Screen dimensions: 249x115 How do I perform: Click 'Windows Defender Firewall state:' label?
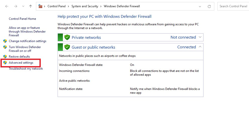point(81,65)
